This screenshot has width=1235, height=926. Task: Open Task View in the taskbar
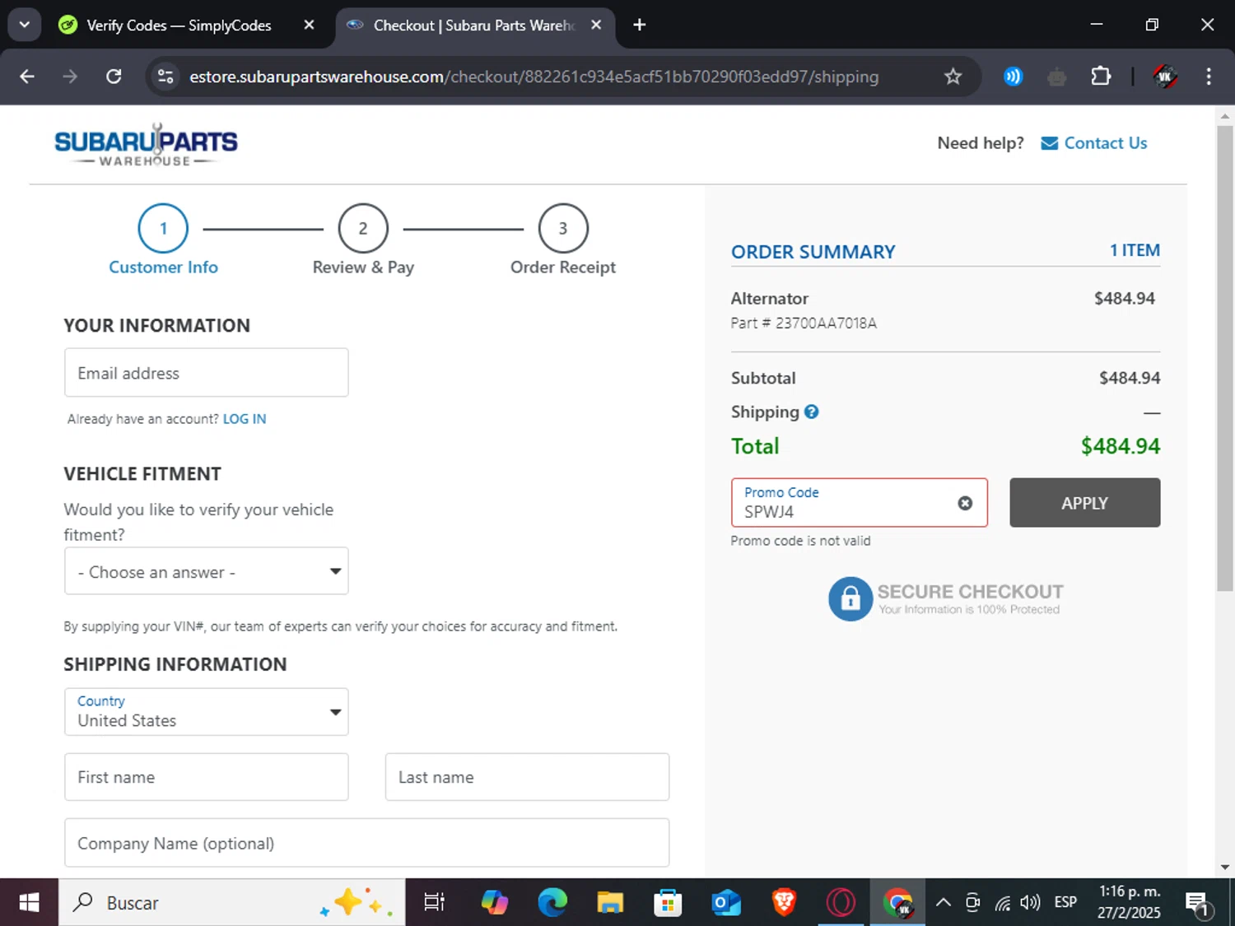click(x=434, y=903)
